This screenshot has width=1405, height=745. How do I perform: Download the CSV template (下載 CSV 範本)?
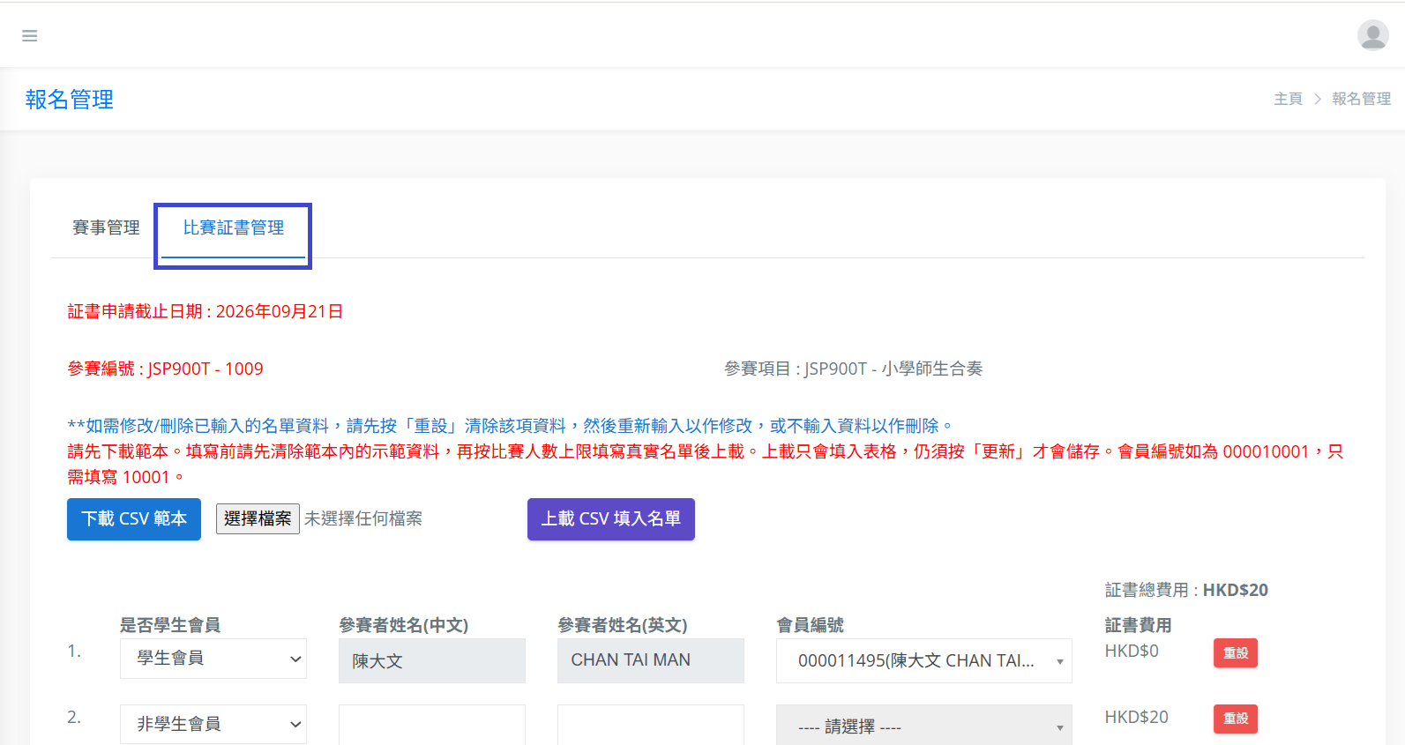134,519
